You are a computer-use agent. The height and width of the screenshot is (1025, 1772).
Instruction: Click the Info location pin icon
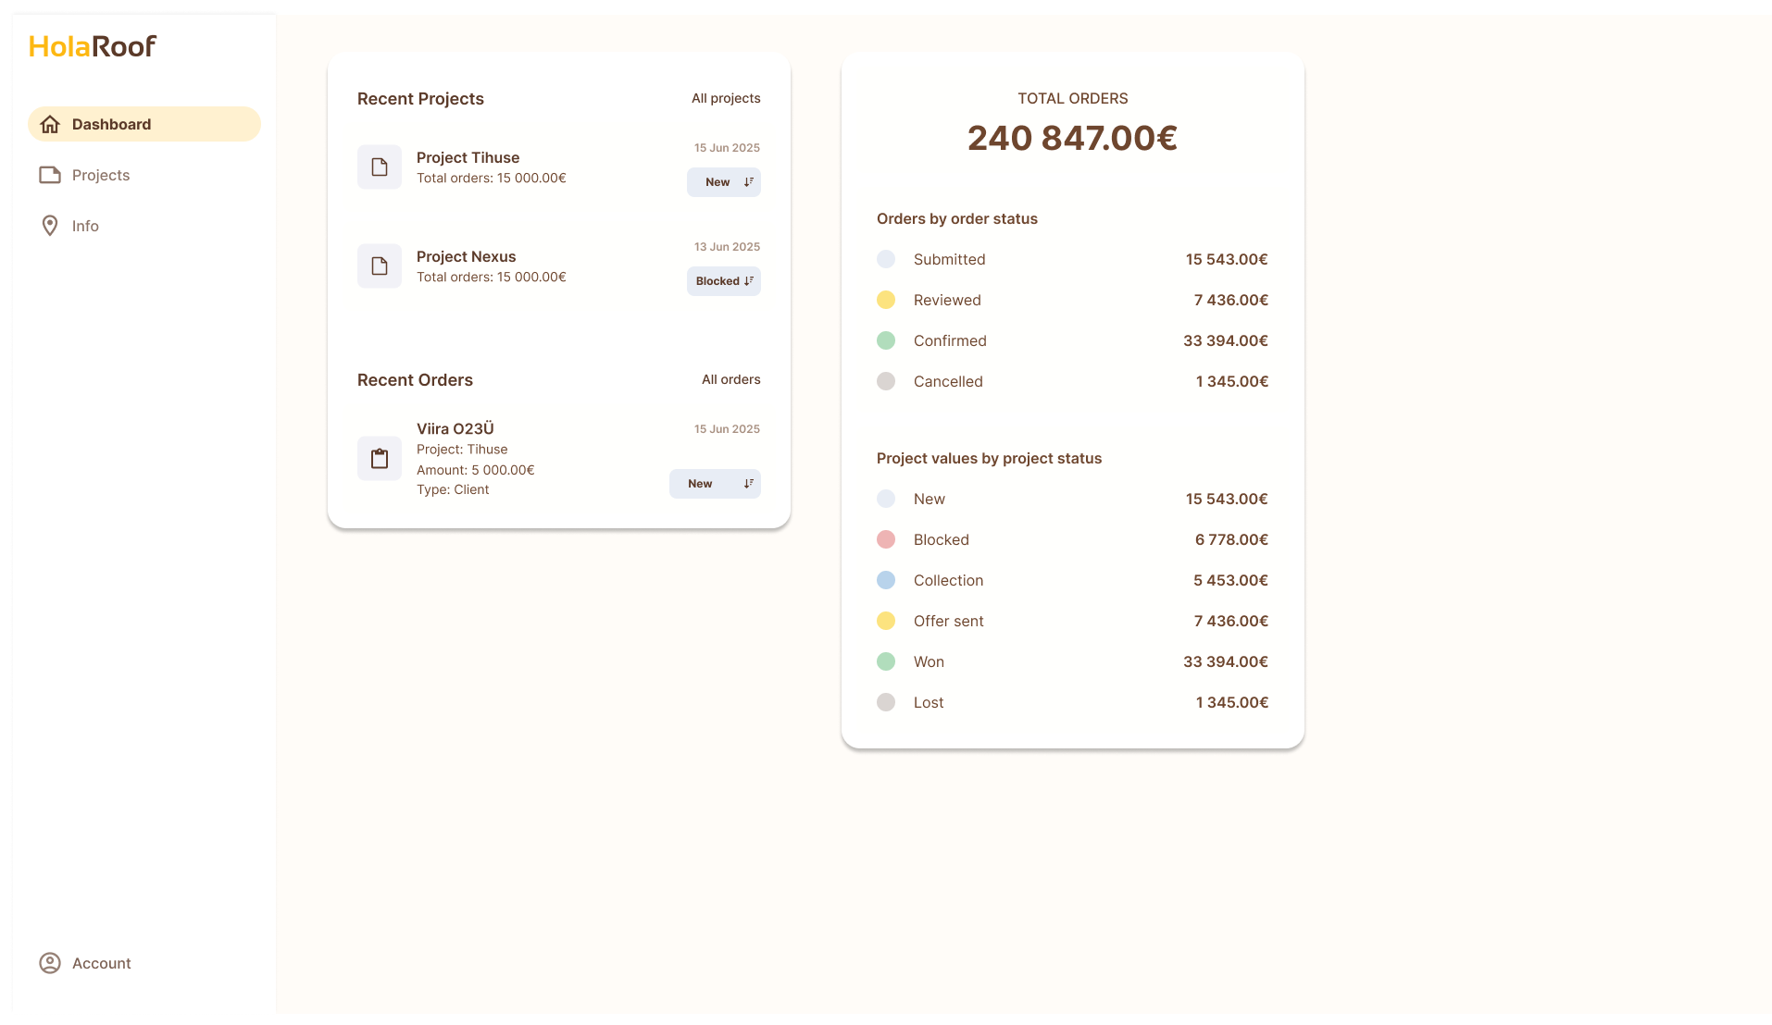[50, 226]
